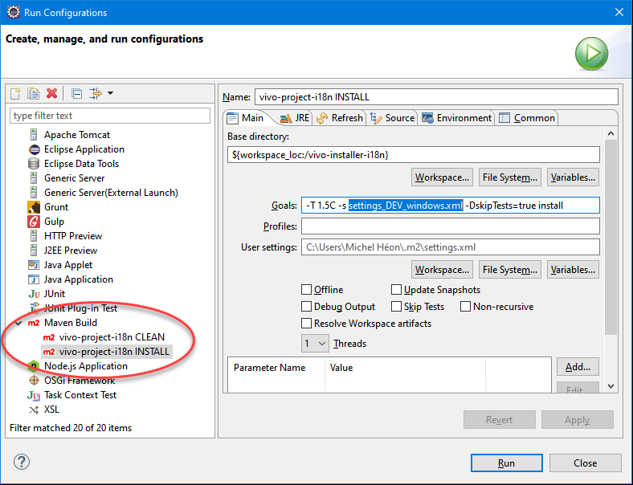The height and width of the screenshot is (485, 633).
Task: Enable Resolve Workspace artifacts checkbox
Action: 306,324
